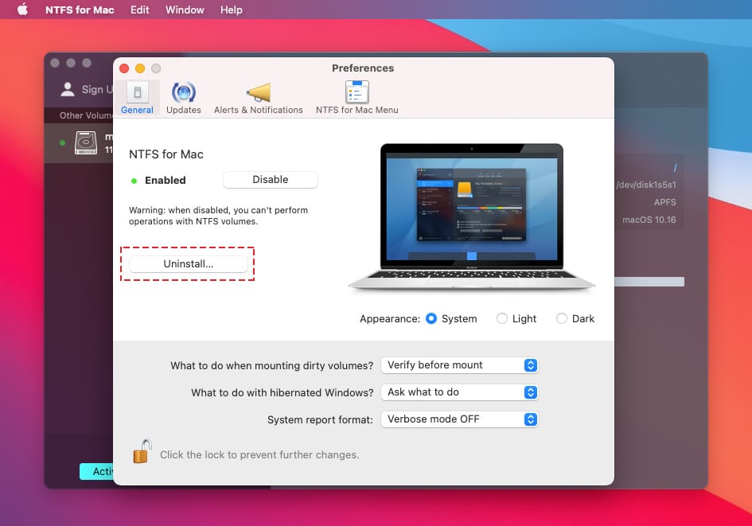Click the lock icon to prevent changes

tap(142, 452)
